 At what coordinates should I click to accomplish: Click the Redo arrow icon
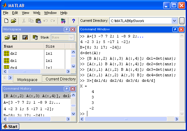pyautogui.click(x=53, y=21)
